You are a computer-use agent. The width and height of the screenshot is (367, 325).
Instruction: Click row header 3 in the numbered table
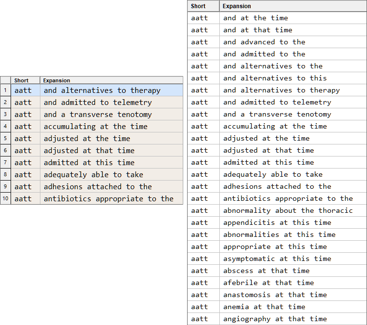[5, 115]
